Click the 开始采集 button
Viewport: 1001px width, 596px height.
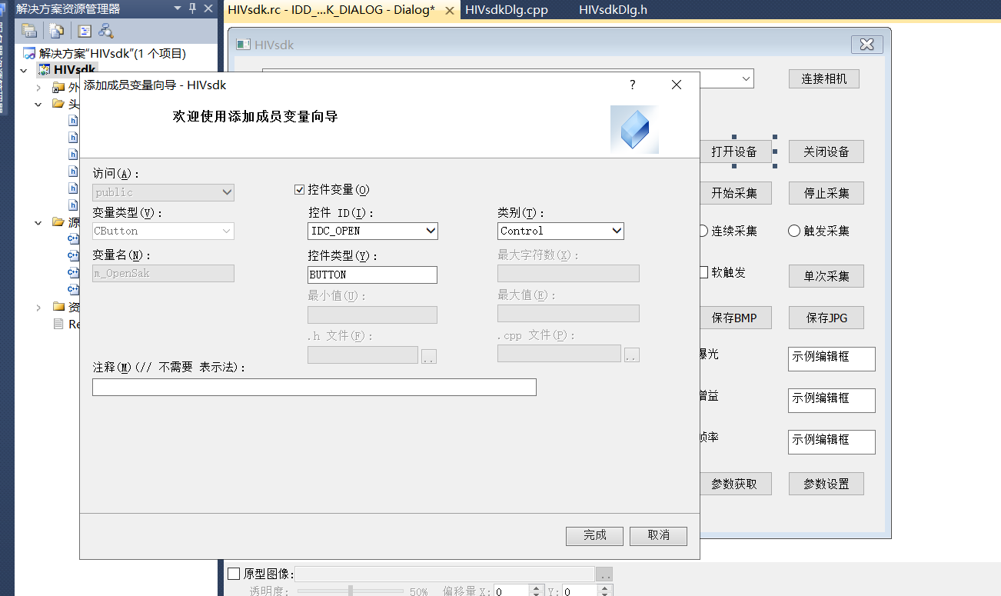click(x=735, y=193)
